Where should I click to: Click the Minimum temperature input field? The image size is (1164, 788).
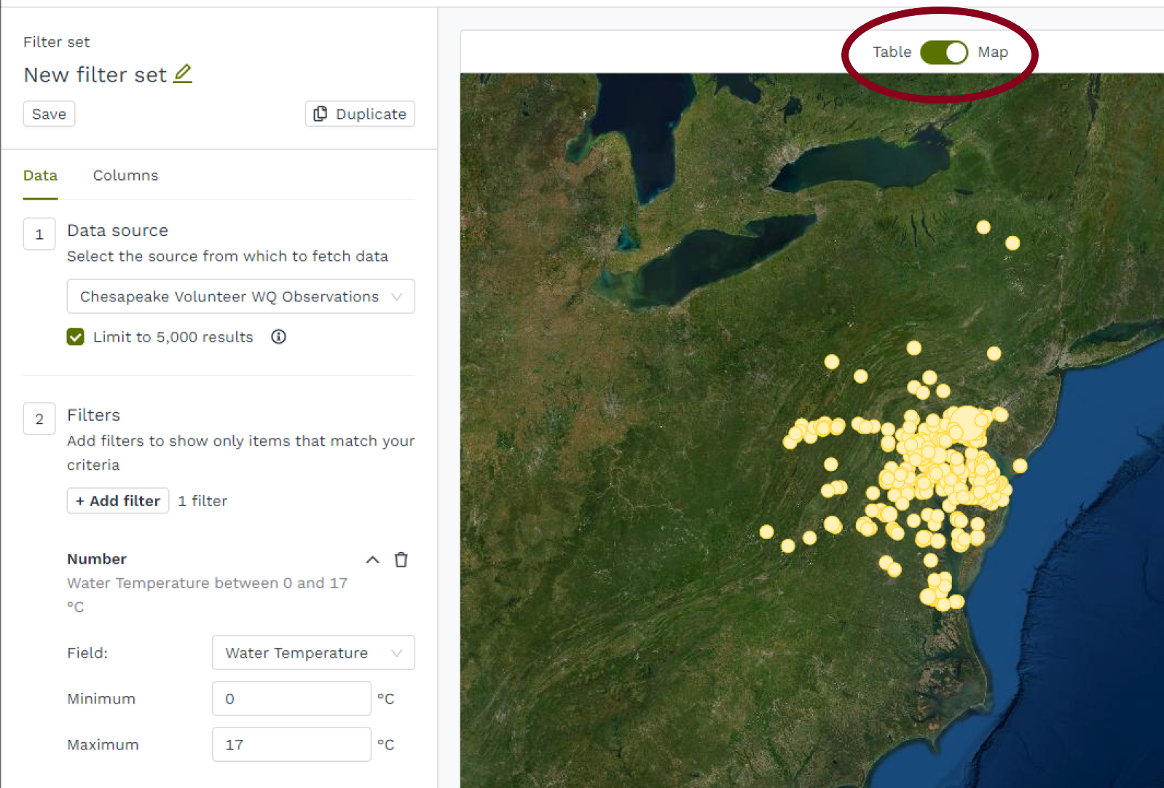point(291,698)
